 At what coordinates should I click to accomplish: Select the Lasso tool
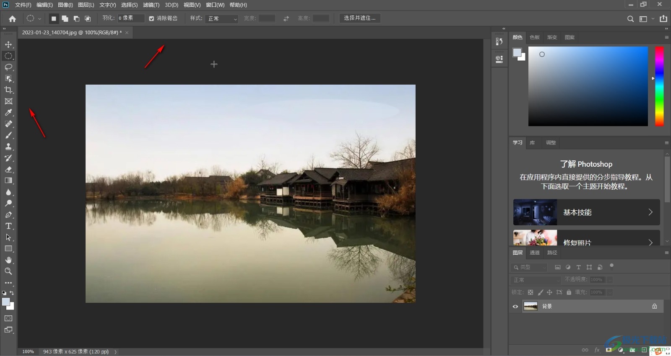click(8, 67)
